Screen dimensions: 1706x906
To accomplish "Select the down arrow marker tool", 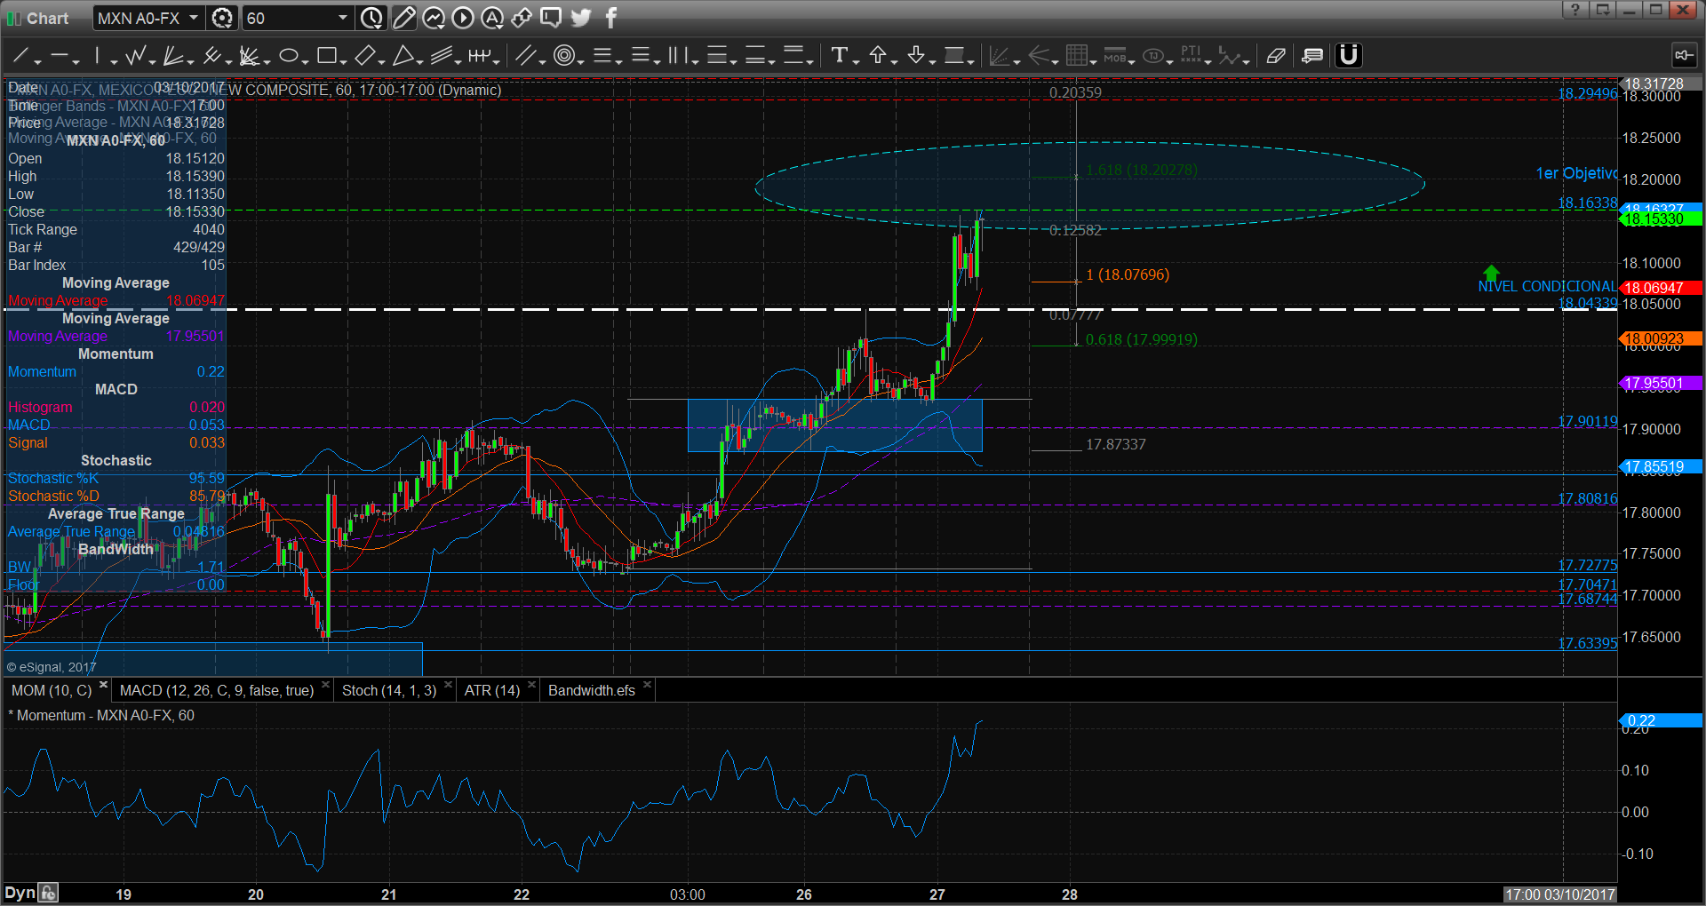I will 916,56.
